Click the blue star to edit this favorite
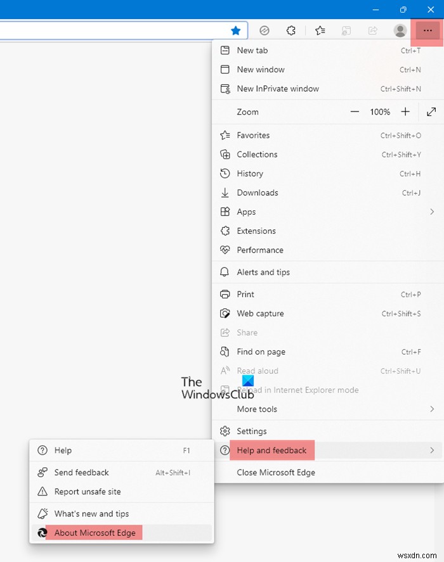This screenshot has height=562, width=444. pyautogui.click(x=237, y=30)
